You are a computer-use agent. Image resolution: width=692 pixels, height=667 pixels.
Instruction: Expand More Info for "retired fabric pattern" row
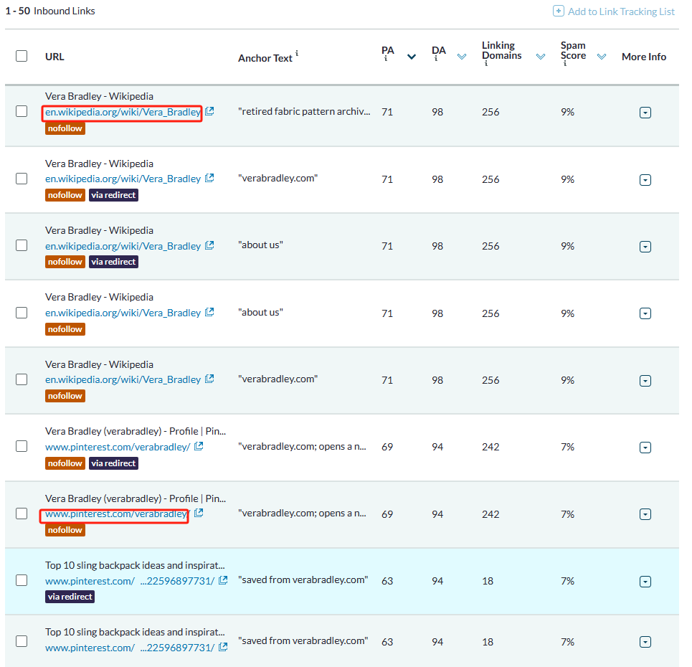[645, 113]
